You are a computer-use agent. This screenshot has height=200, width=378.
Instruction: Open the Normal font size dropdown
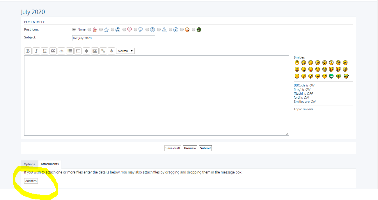click(x=125, y=51)
